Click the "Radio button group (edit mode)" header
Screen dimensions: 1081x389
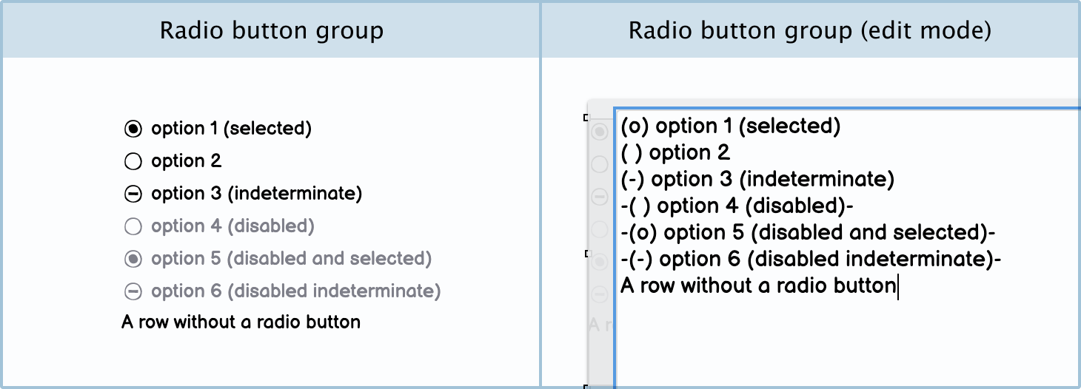point(809,30)
